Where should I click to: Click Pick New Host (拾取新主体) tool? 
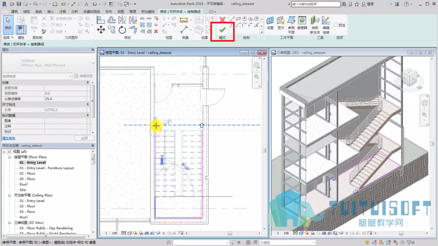pyautogui.click(x=315, y=25)
